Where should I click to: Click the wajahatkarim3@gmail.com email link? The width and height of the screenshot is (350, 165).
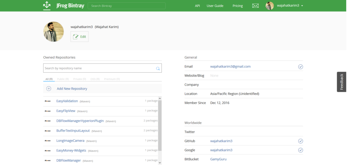[x=230, y=66]
